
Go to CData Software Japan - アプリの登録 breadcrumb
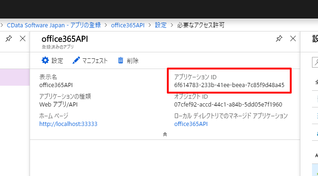[x=54, y=25]
